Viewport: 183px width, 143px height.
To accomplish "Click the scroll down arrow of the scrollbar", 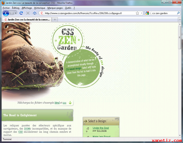I will point(180,135).
